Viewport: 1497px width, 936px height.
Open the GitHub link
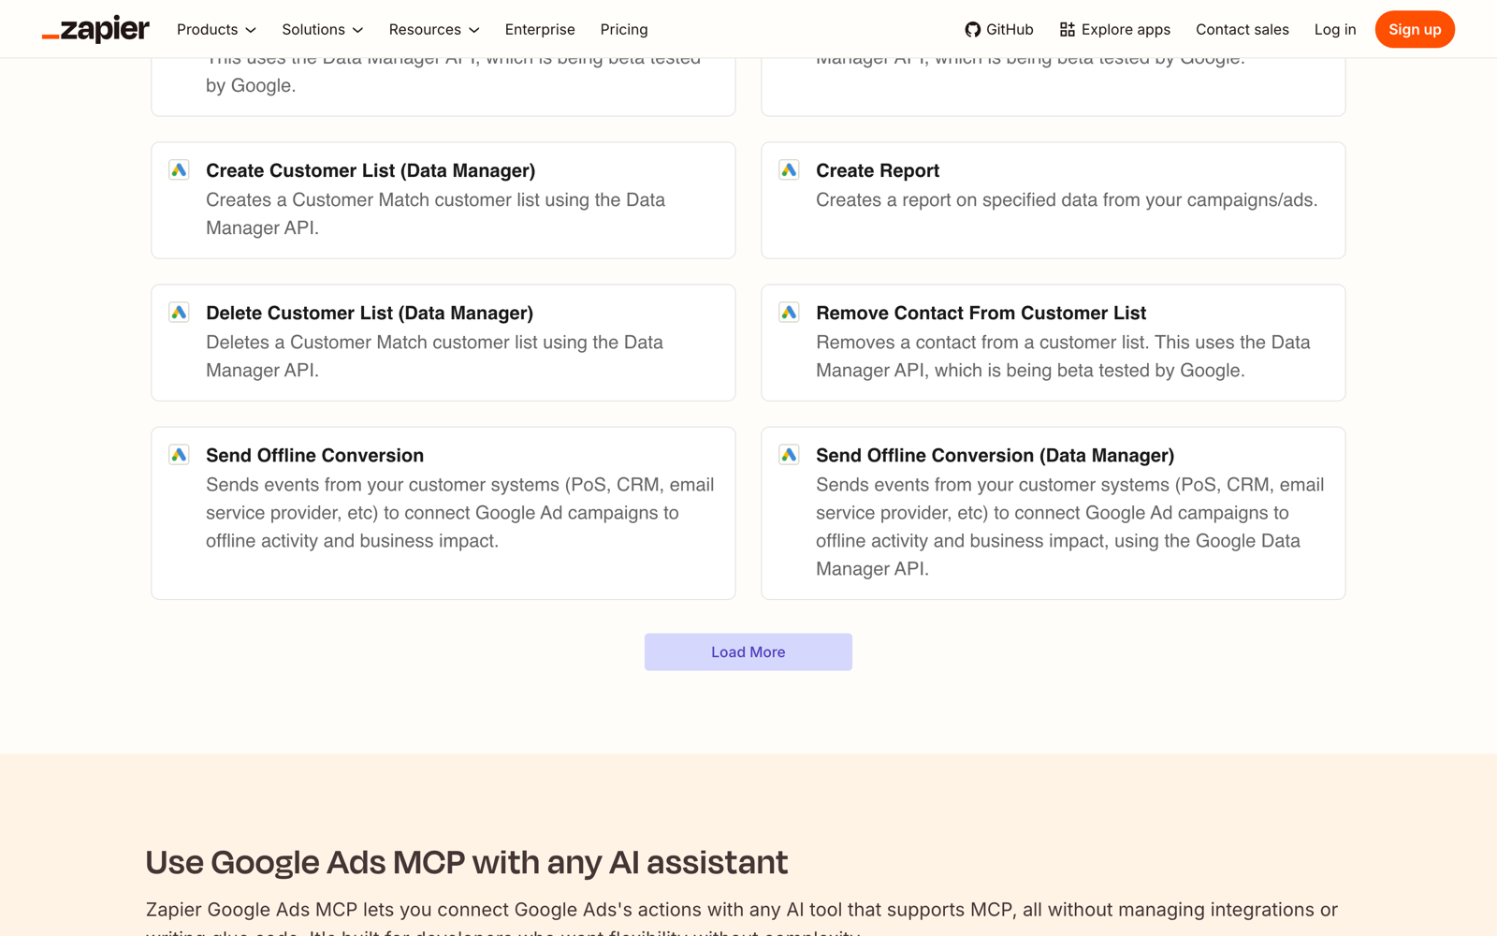(999, 30)
